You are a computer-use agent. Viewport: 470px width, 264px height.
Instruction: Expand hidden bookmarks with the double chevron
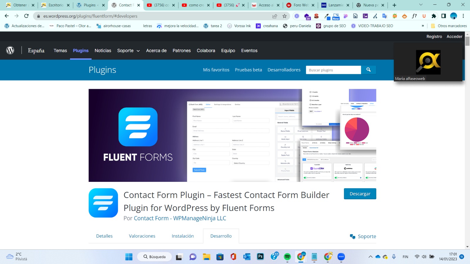click(x=423, y=26)
